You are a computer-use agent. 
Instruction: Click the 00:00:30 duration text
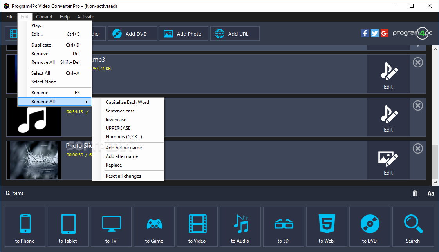(x=75, y=155)
